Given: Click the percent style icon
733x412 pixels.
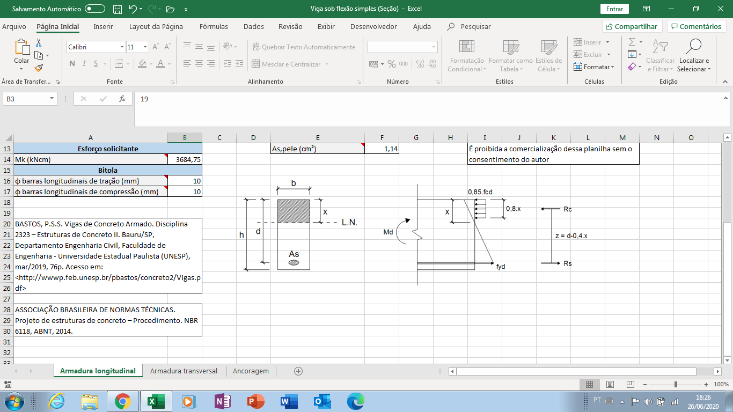Looking at the screenshot, I should [x=392, y=64].
